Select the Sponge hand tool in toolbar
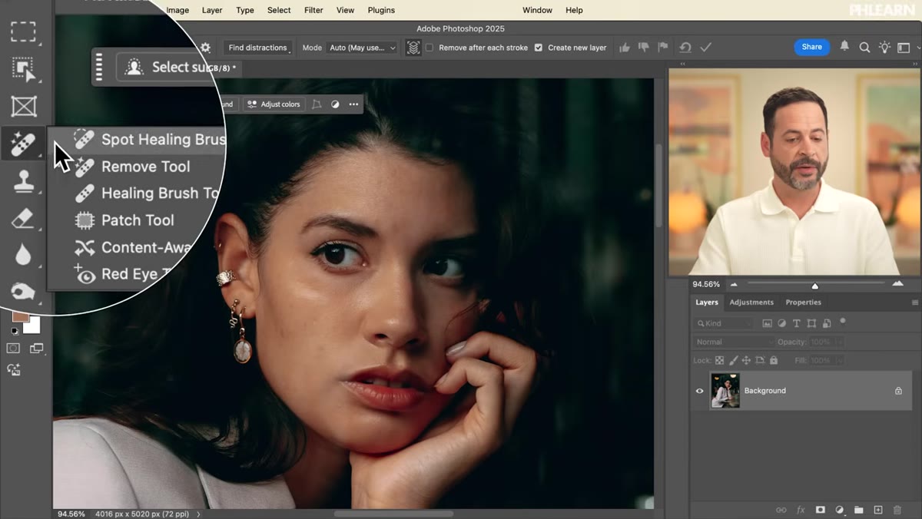 coord(23,292)
